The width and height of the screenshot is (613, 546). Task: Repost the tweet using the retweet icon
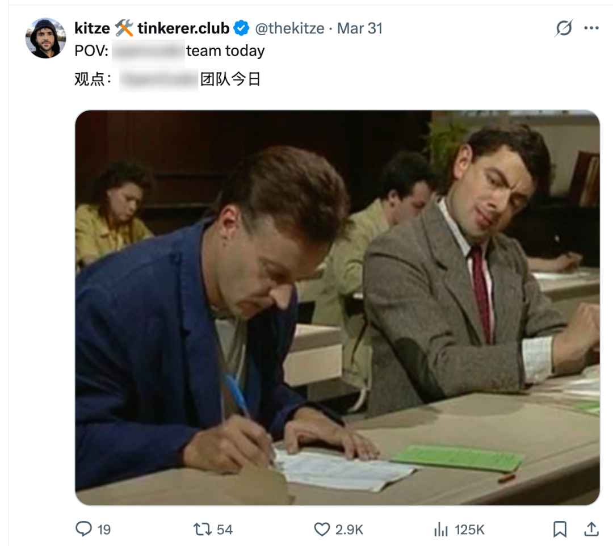[x=202, y=530]
